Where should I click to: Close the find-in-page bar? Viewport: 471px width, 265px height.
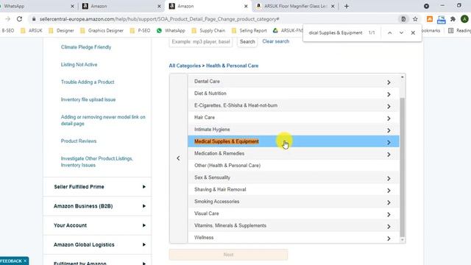(x=413, y=32)
